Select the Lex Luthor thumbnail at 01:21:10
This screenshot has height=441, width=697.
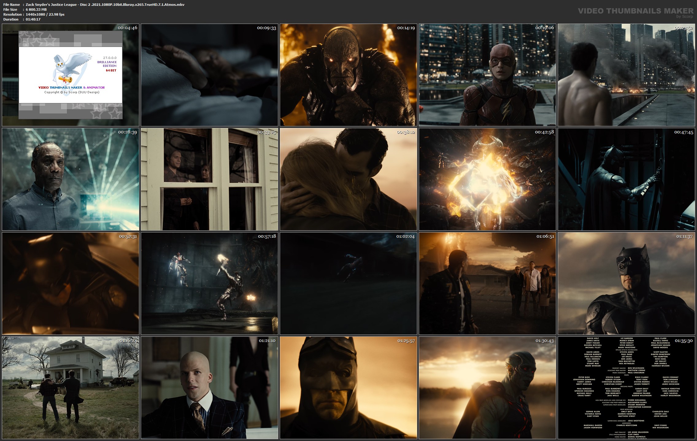[x=209, y=388]
